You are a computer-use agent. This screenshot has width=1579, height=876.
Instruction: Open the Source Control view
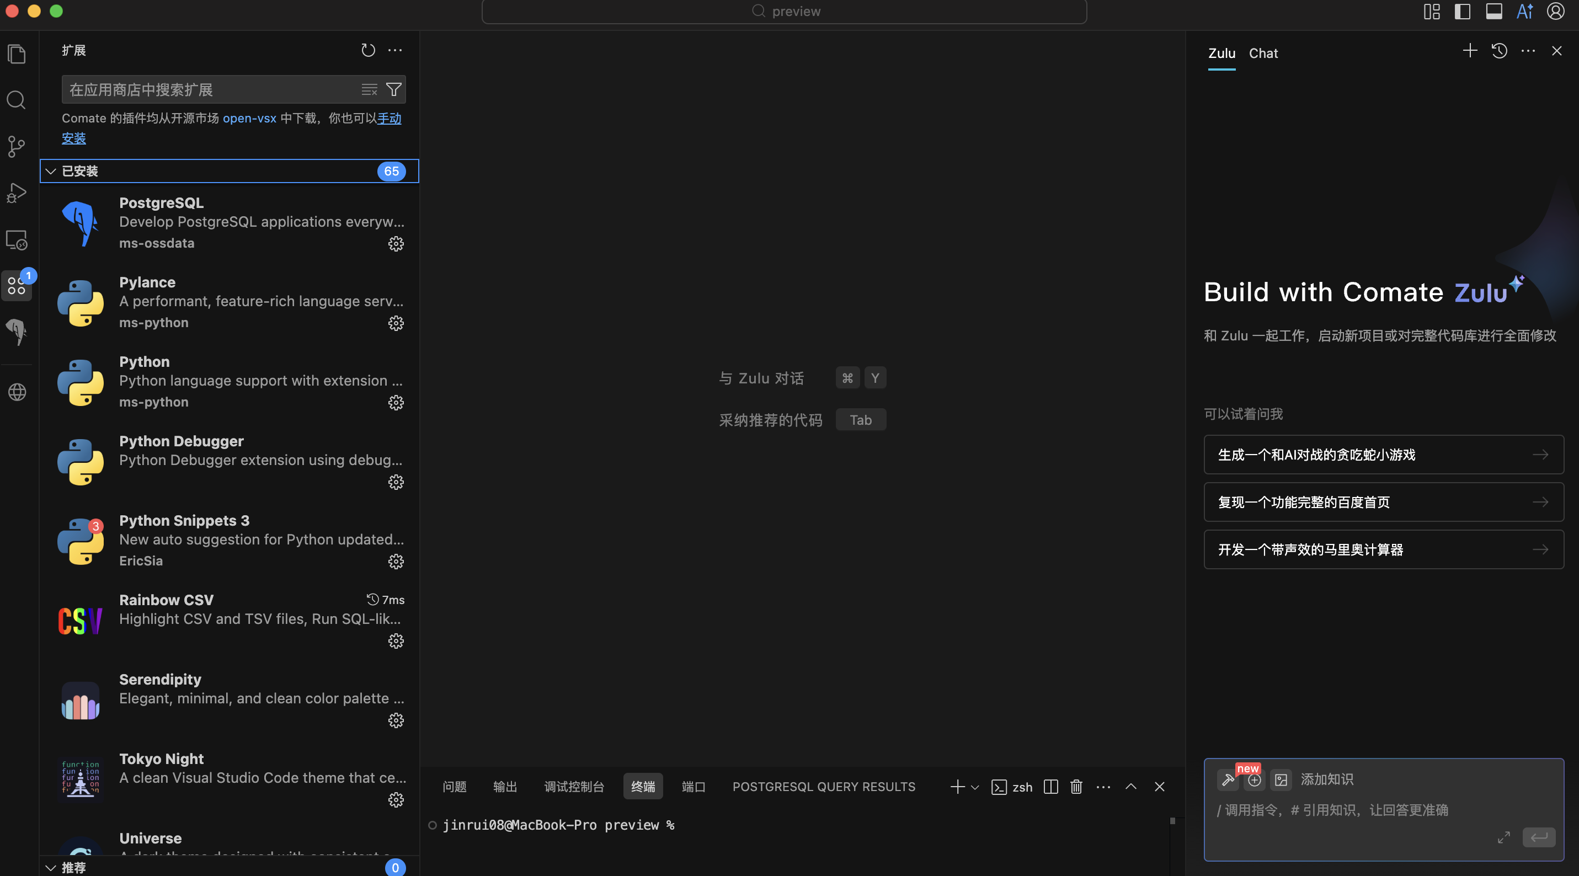point(17,147)
